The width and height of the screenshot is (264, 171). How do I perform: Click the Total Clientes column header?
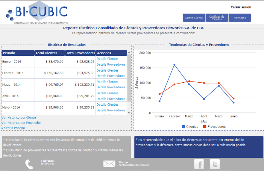(50, 53)
